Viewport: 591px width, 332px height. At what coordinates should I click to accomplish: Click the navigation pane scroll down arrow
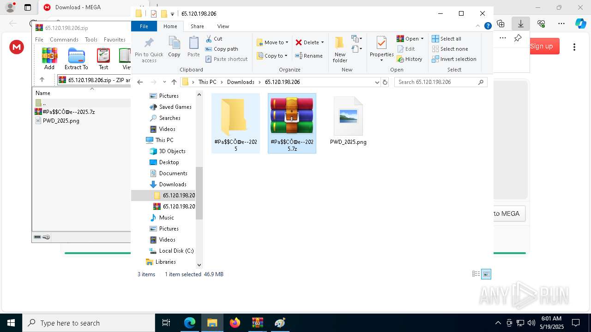(199, 265)
